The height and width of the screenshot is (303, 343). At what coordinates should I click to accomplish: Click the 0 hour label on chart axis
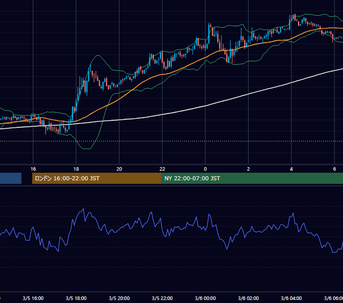tap(205, 169)
